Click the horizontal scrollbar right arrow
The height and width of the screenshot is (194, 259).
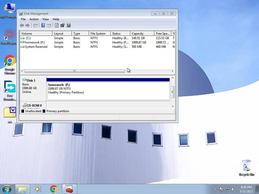click(x=172, y=71)
